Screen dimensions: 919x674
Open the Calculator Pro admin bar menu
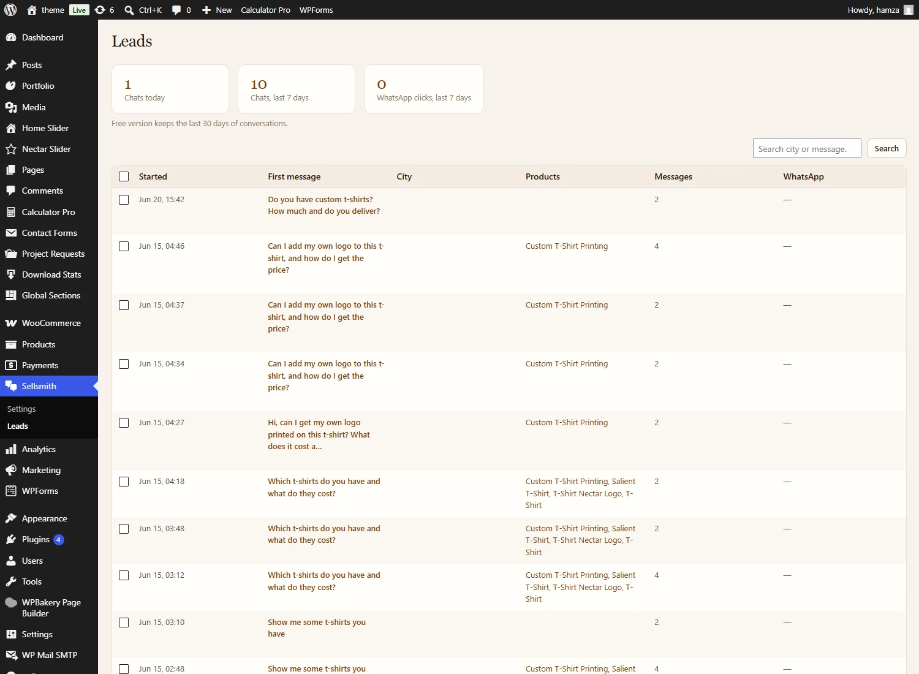point(265,10)
